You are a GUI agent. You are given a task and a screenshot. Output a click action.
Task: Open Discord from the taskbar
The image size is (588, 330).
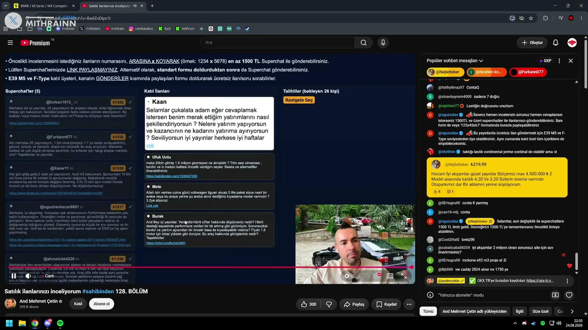tap(47, 323)
